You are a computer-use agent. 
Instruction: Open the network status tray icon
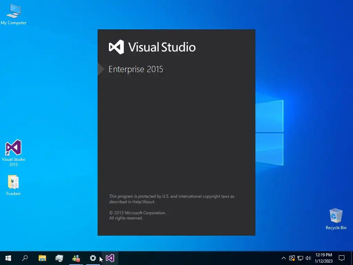[x=300, y=258]
